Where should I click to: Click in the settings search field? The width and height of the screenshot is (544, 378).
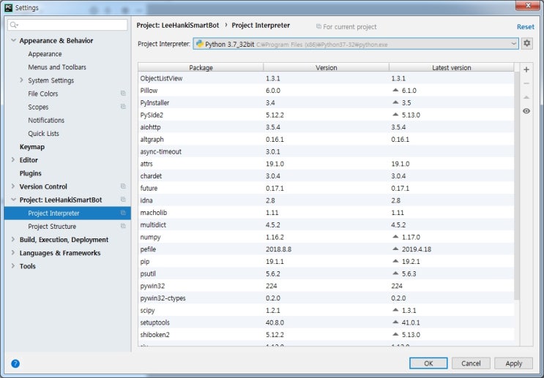click(67, 25)
